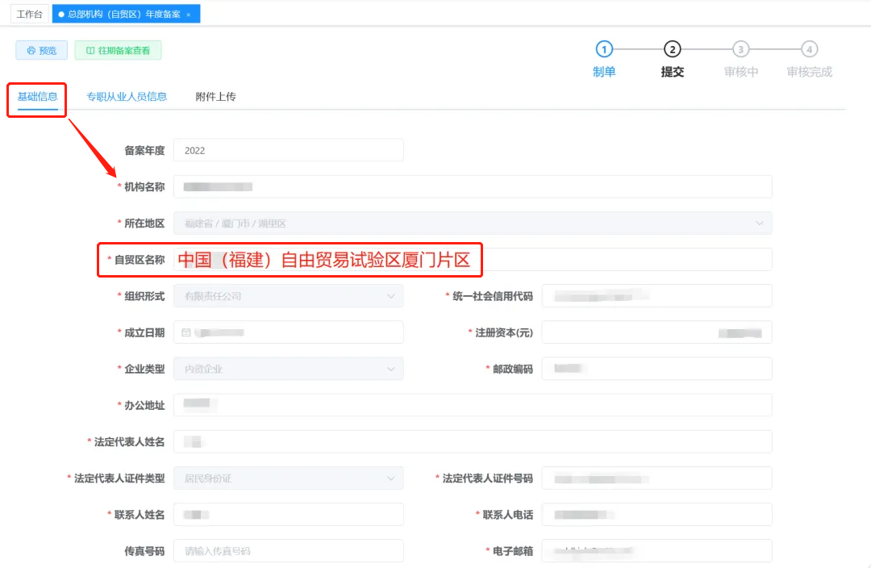Click the 统一社会信用代码 input field
This screenshot has width=871, height=568.
click(656, 296)
